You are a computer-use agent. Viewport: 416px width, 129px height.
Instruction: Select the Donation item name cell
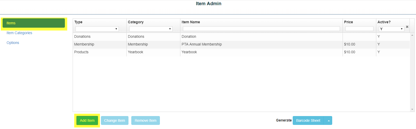261,37
